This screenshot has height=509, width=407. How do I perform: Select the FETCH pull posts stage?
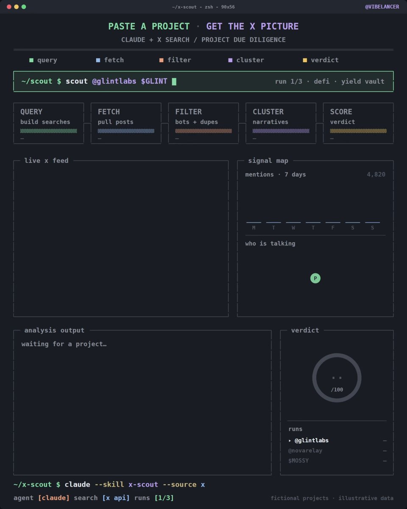point(126,123)
